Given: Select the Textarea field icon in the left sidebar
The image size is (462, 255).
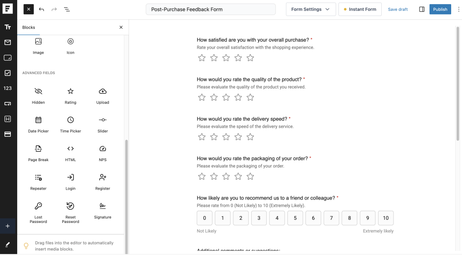Looking at the screenshot, I should (x=8, y=58).
